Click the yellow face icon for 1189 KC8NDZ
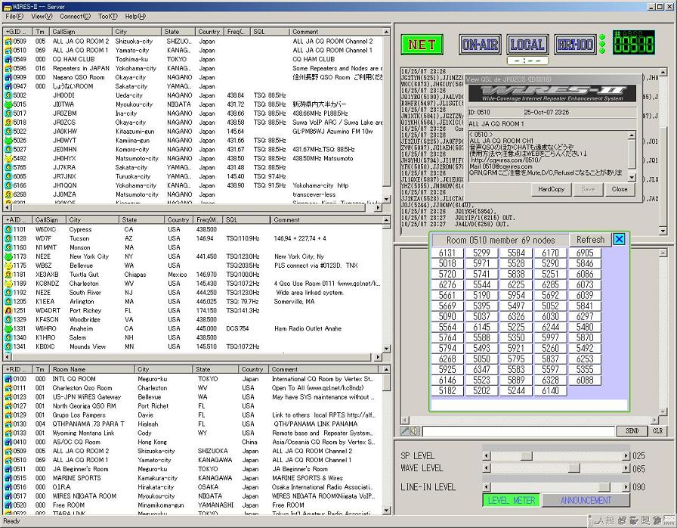 tap(8, 284)
